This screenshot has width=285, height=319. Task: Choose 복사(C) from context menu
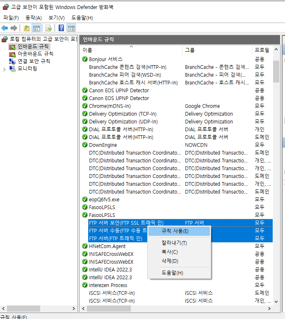coord(179,252)
